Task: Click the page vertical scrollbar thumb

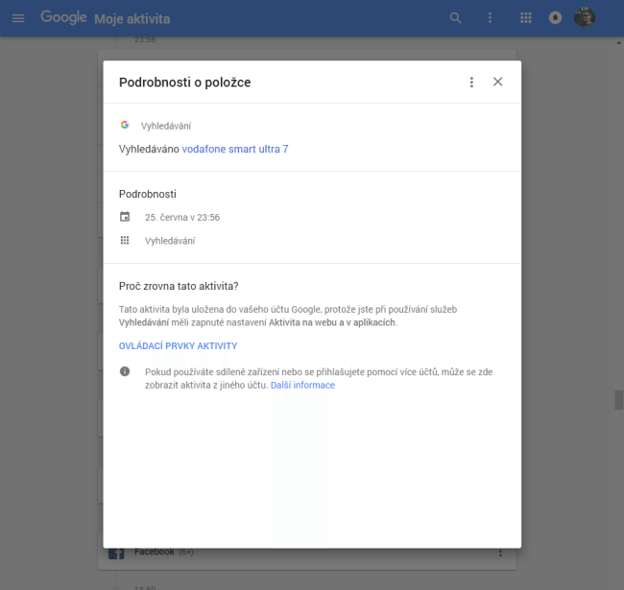Action: point(618,400)
